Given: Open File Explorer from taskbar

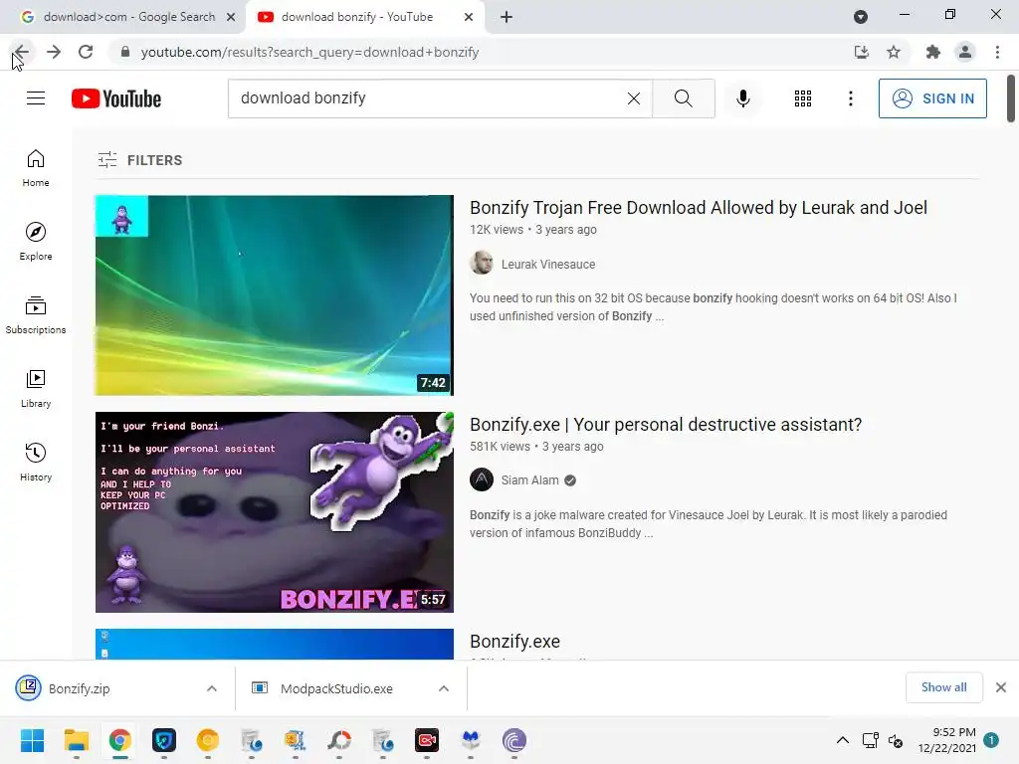Looking at the screenshot, I should tap(76, 740).
